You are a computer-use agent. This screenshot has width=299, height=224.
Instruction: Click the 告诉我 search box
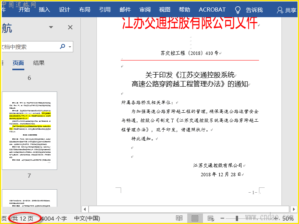point(254,10)
